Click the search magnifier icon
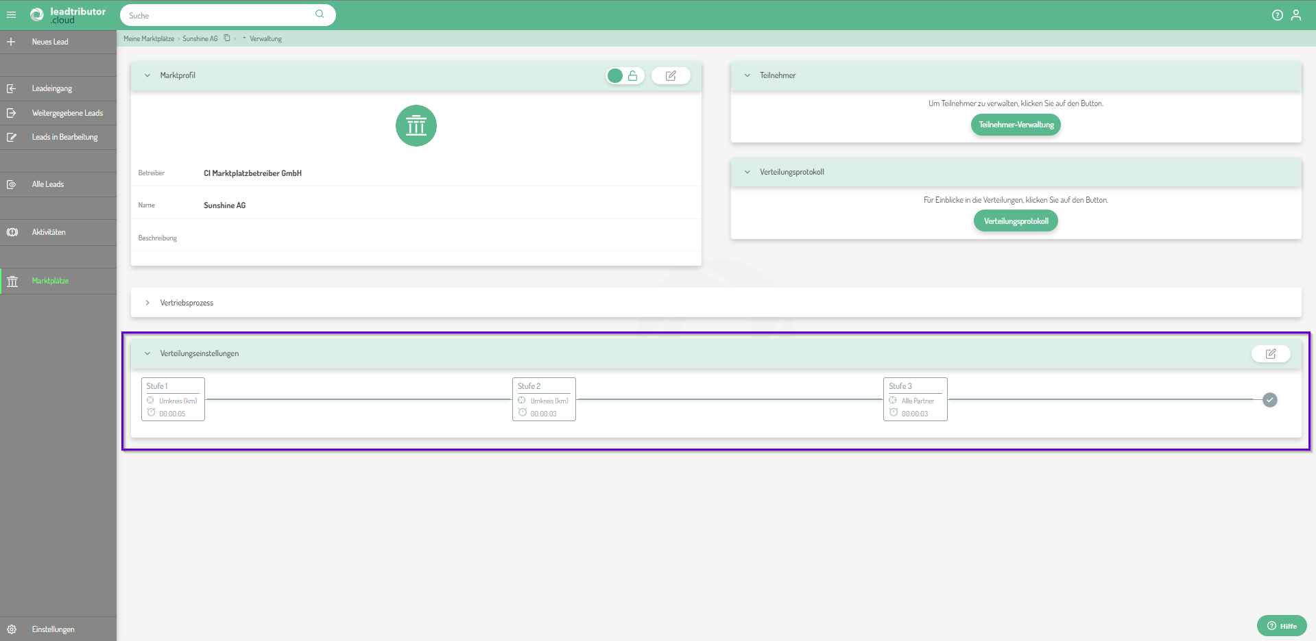 click(x=320, y=14)
